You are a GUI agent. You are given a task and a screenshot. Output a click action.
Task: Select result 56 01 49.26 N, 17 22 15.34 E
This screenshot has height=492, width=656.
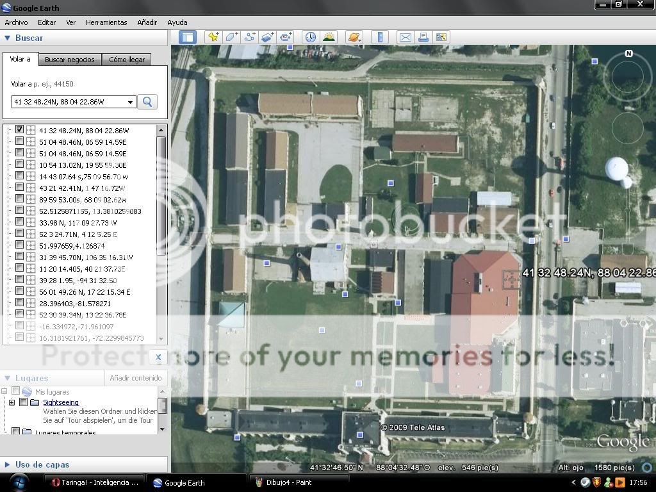(85, 292)
